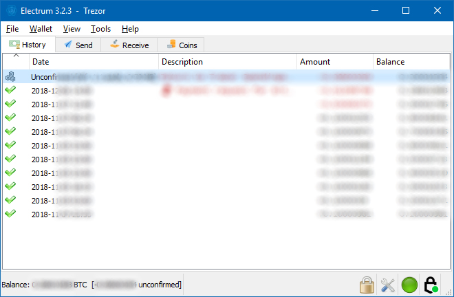Switch to the History tab
Viewport: 454px width, 297px height.
click(28, 45)
